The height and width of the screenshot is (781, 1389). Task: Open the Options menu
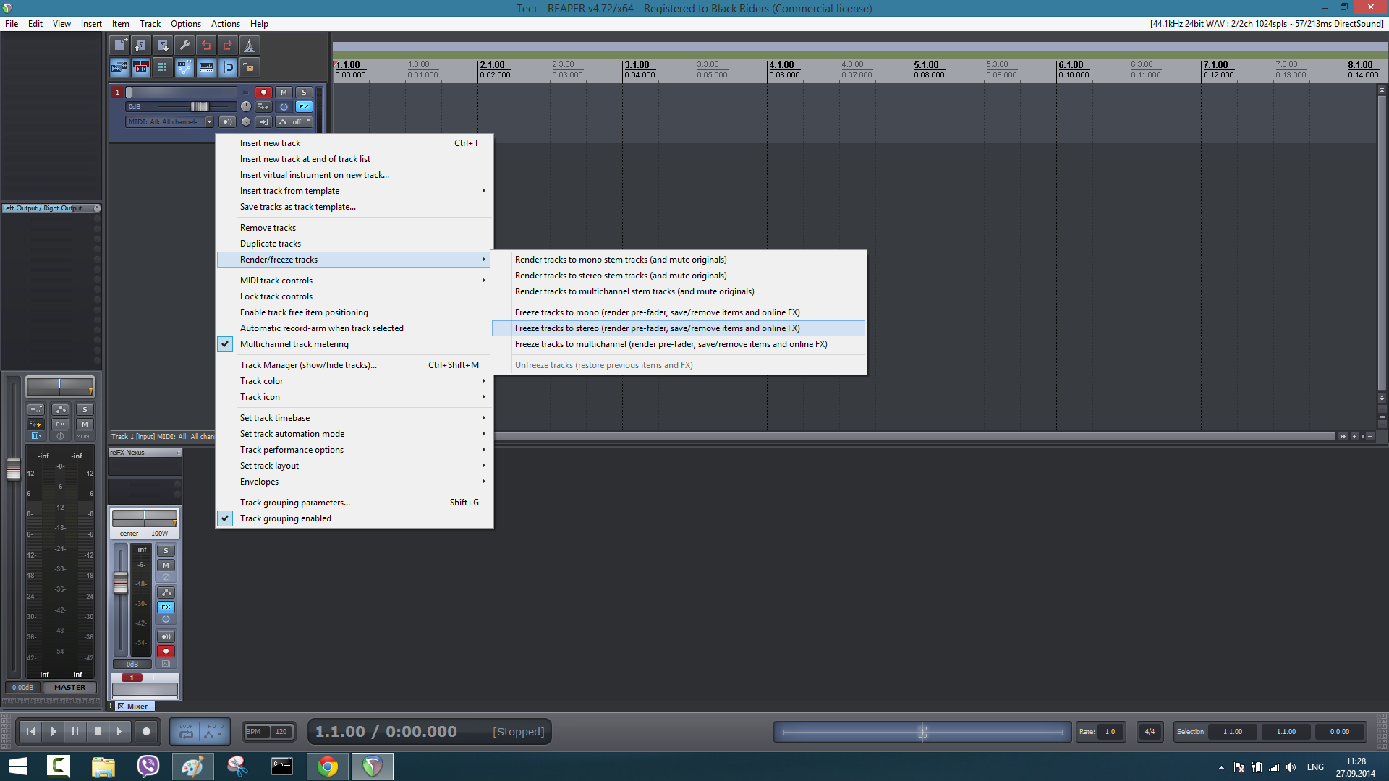(185, 24)
